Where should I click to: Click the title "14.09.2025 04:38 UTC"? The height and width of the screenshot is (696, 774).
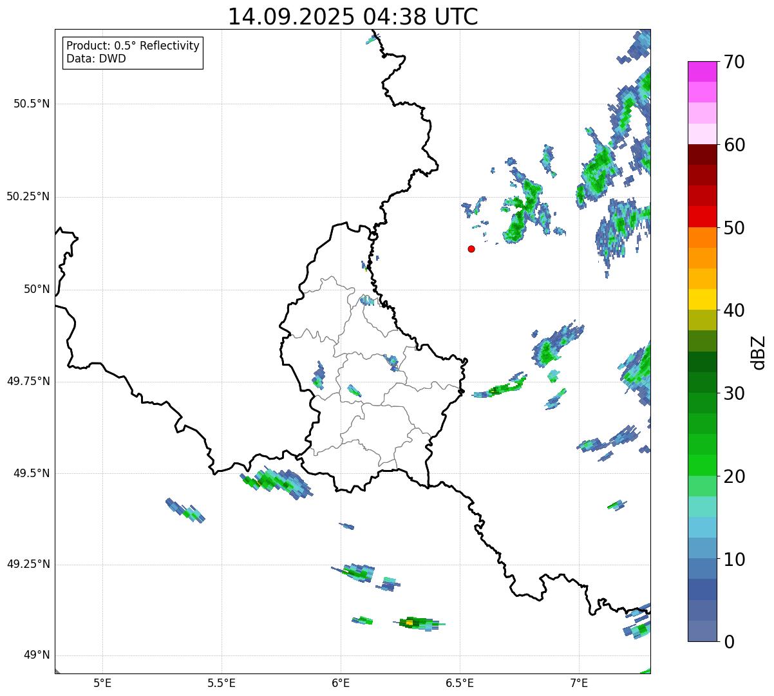click(353, 17)
